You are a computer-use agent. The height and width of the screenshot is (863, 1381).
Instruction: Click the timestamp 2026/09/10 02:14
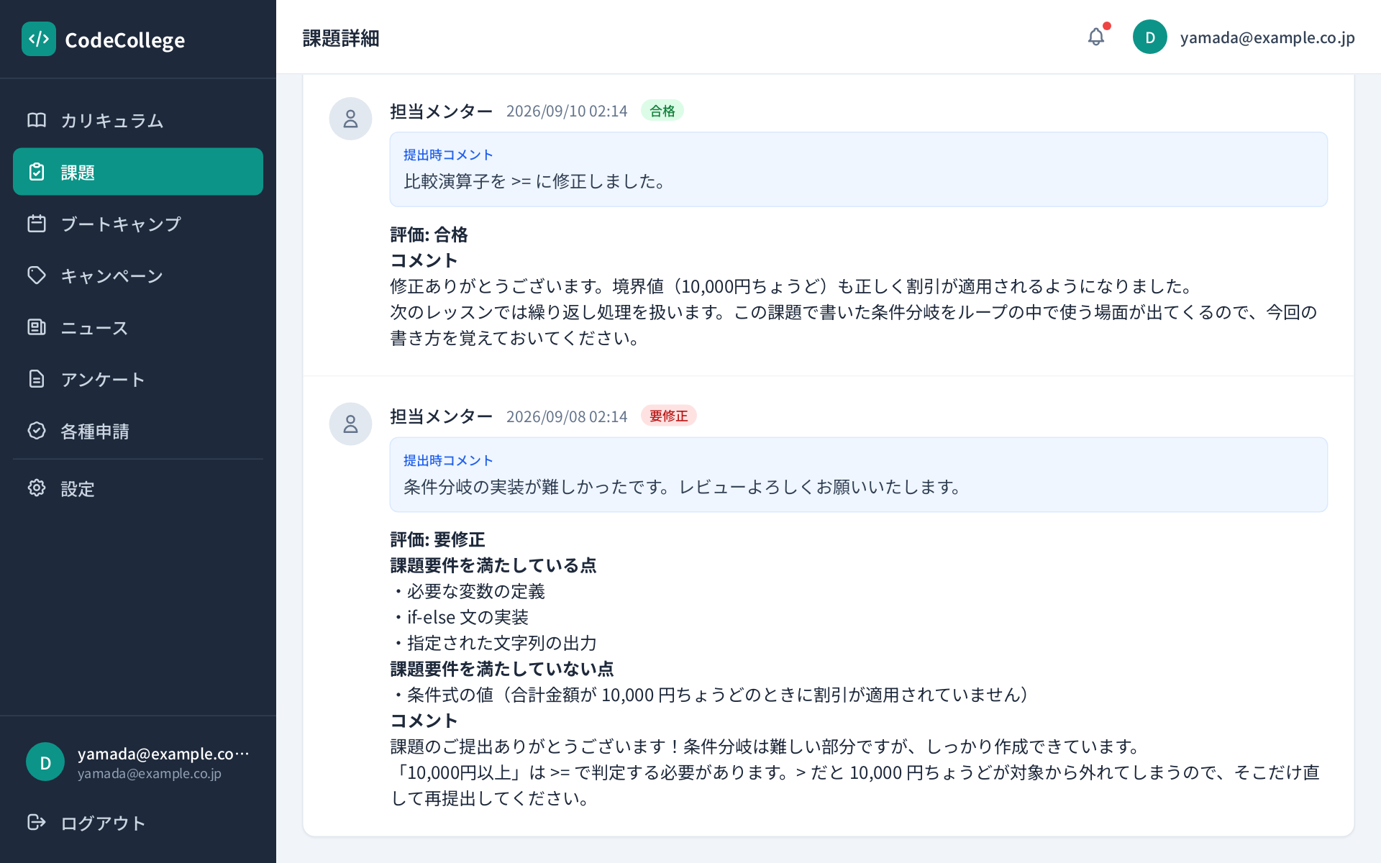[567, 111]
